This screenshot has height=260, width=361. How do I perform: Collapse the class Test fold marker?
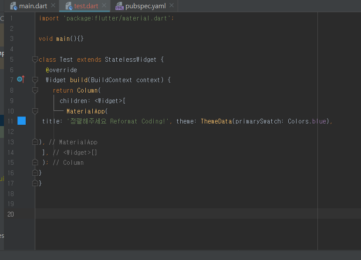tap(35, 60)
